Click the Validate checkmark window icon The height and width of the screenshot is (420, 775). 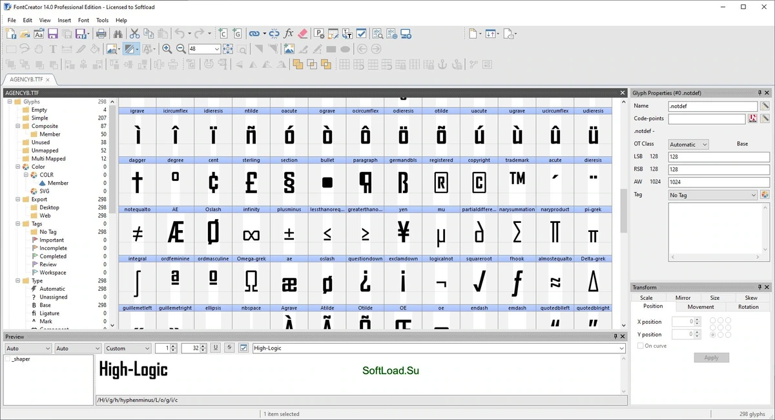pyautogui.click(x=361, y=34)
